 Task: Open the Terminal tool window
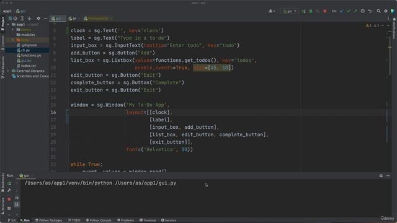coord(148,221)
